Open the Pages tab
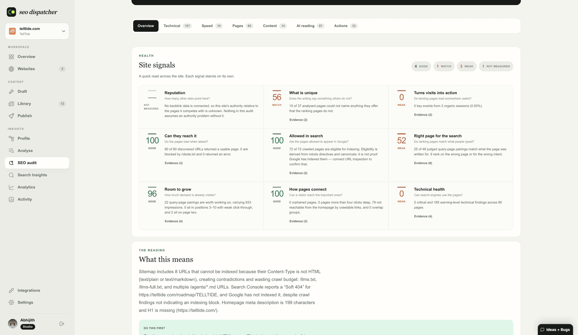 coord(243,26)
